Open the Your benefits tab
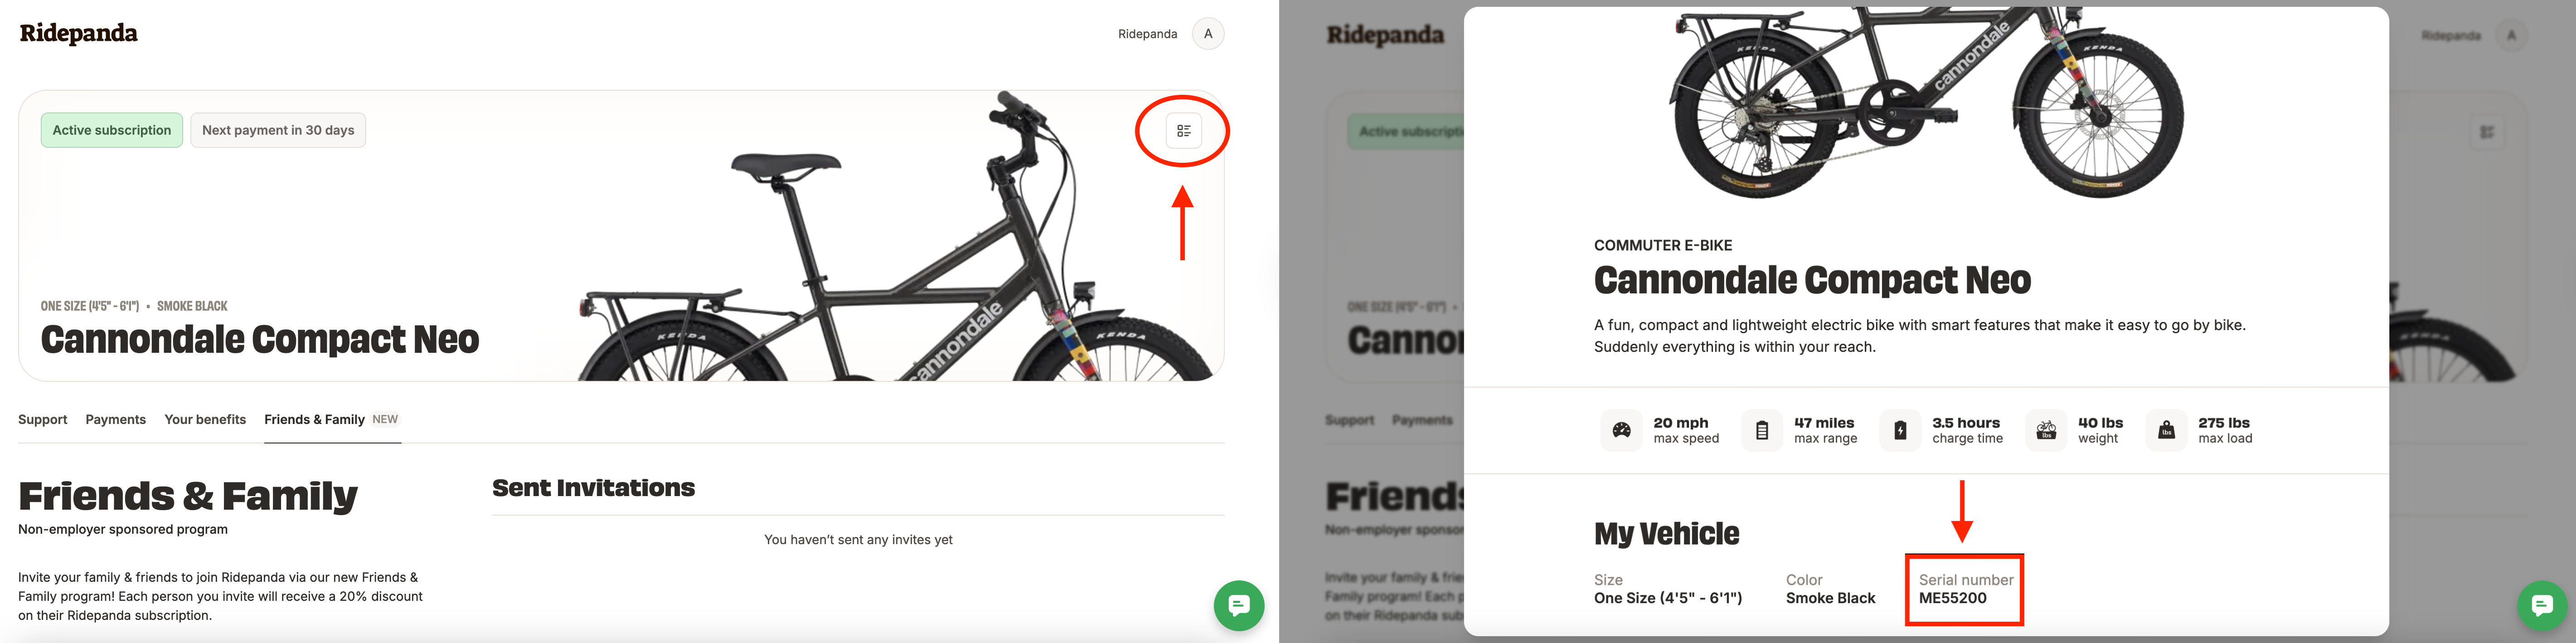The width and height of the screenshot is (2576, 643). click(x=205, y=419)
